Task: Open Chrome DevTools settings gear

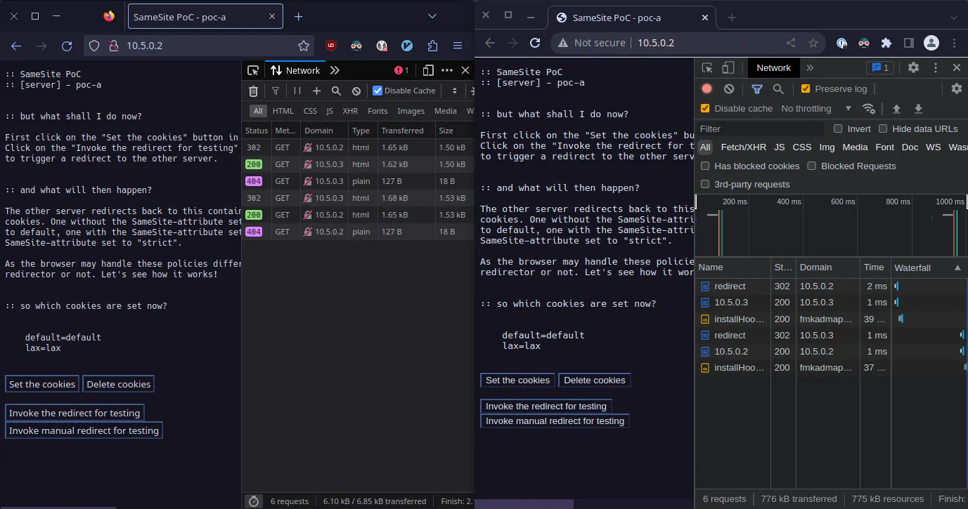Action: (913, 68)
